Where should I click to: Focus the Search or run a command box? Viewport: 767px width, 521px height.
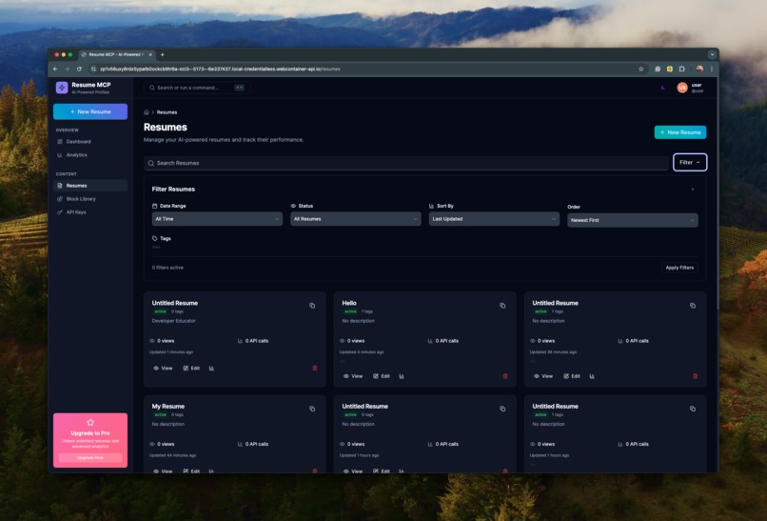[197, 88]
